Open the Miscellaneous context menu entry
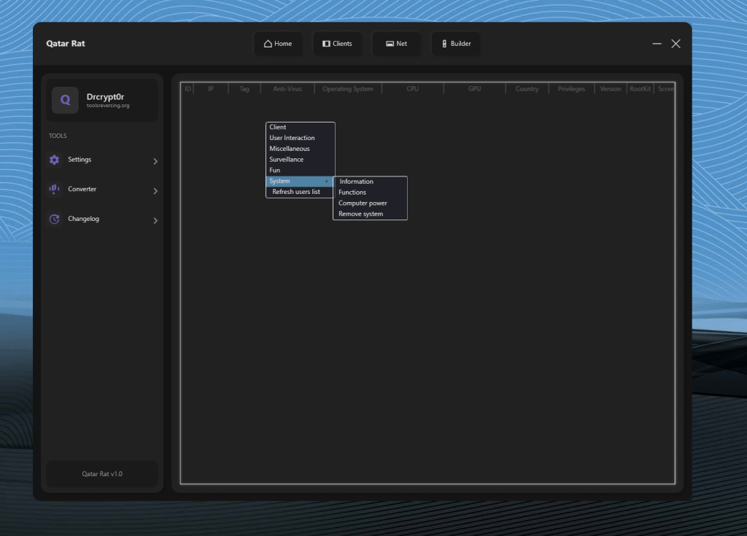This screenshot has height=536, width=747. coord(290,149)
